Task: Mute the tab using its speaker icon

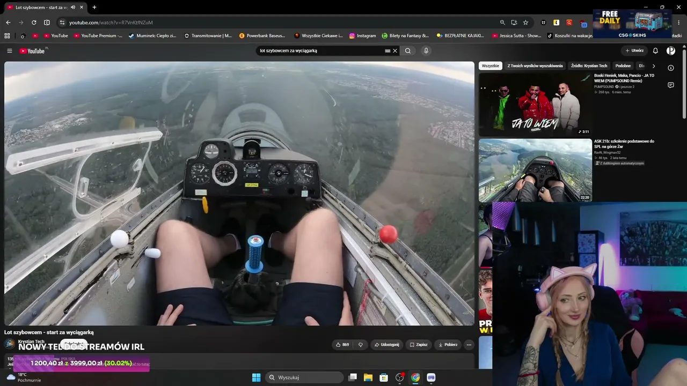Action: point(73,8)
